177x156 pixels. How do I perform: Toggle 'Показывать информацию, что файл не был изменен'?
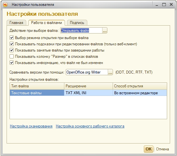pos(11,62)
